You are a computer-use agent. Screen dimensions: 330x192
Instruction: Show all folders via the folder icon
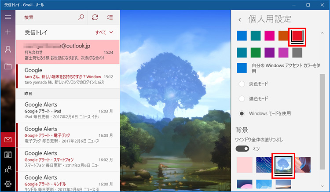(8, 66)
